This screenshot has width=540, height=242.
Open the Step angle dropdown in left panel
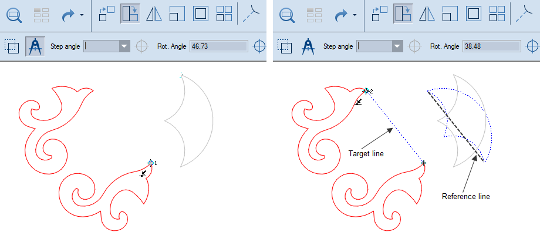[124, 46]
